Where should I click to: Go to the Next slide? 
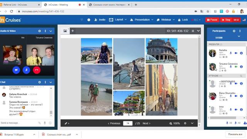147,124
